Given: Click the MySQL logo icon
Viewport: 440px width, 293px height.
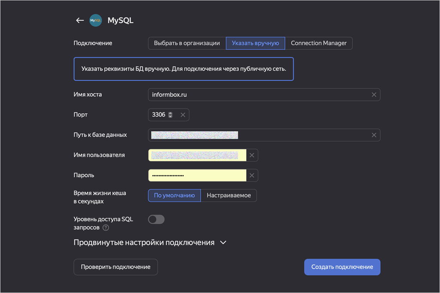Looking at the screenshot, I should pos(96,21).
